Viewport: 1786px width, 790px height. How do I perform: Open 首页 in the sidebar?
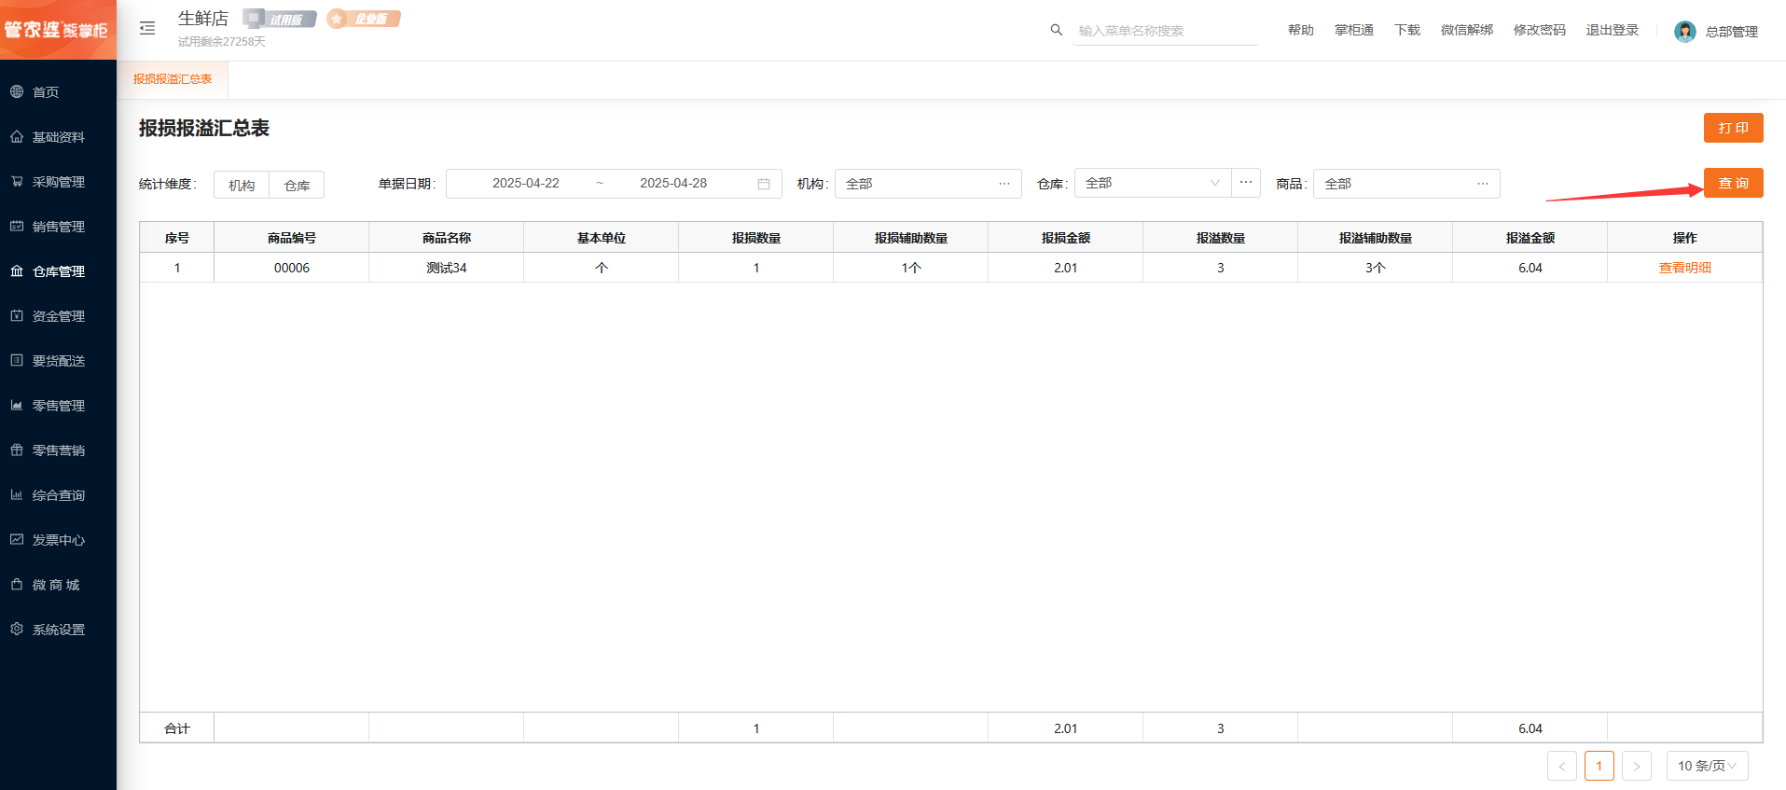click(x=58, y=92)
